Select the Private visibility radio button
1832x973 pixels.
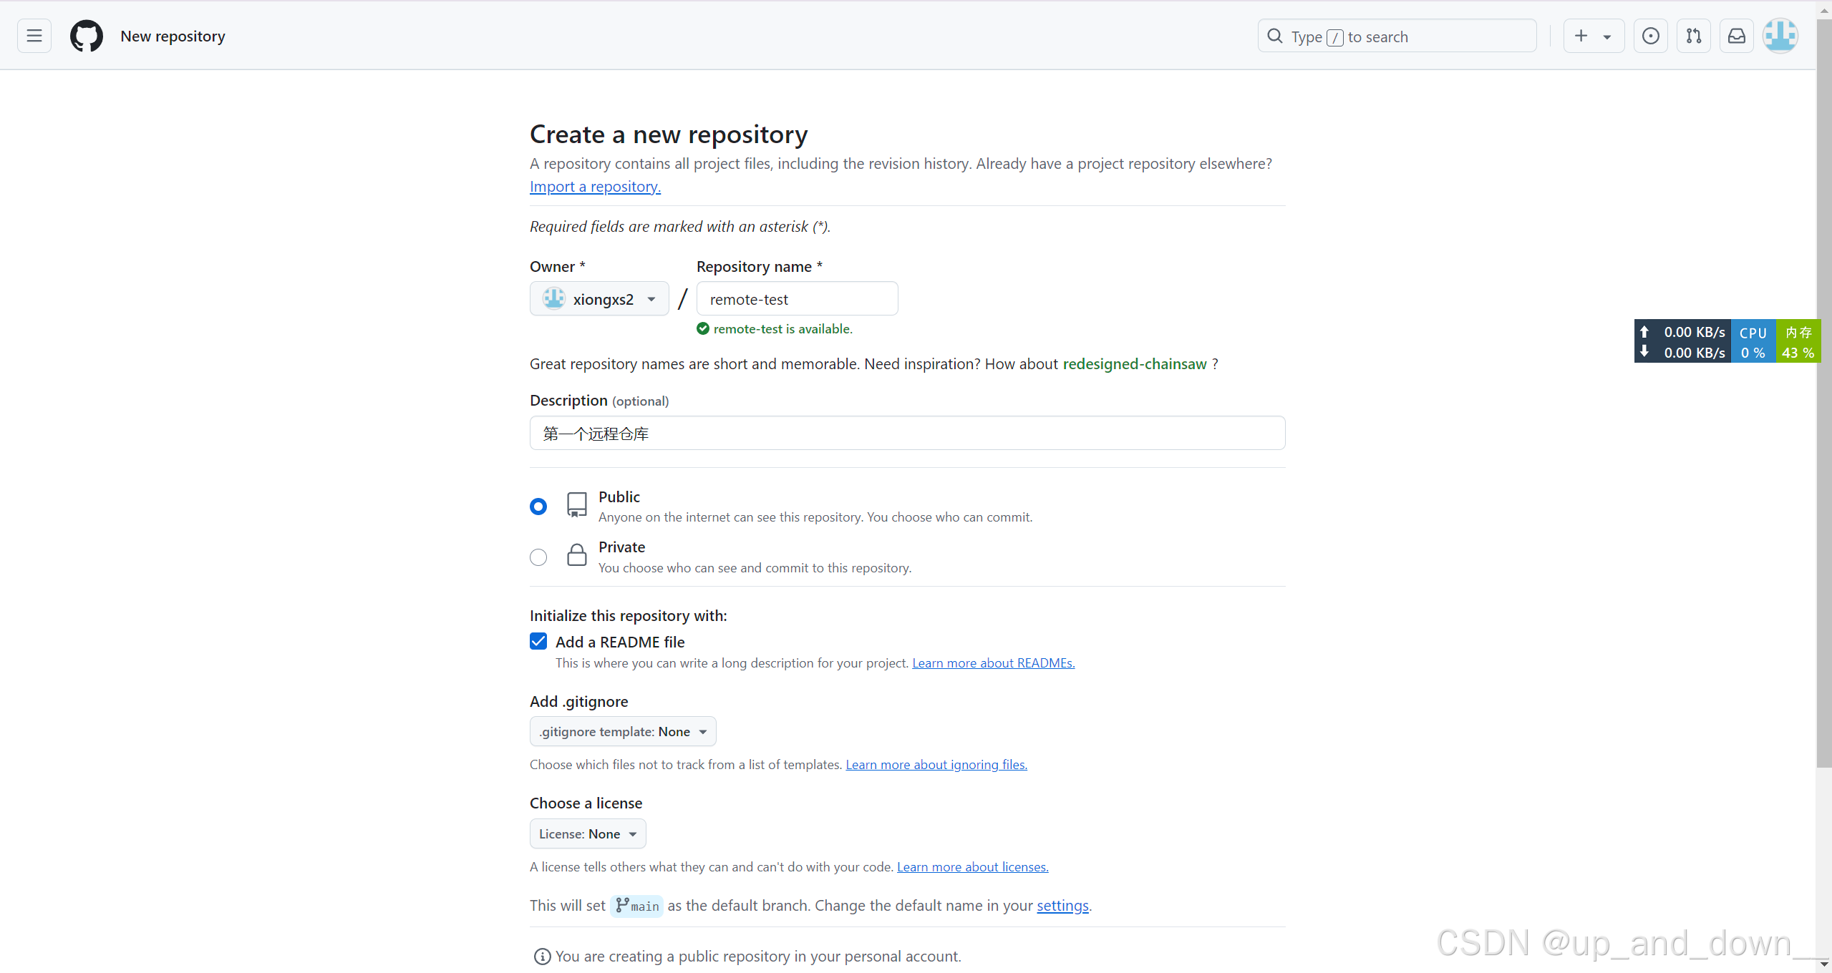[538, 557]
